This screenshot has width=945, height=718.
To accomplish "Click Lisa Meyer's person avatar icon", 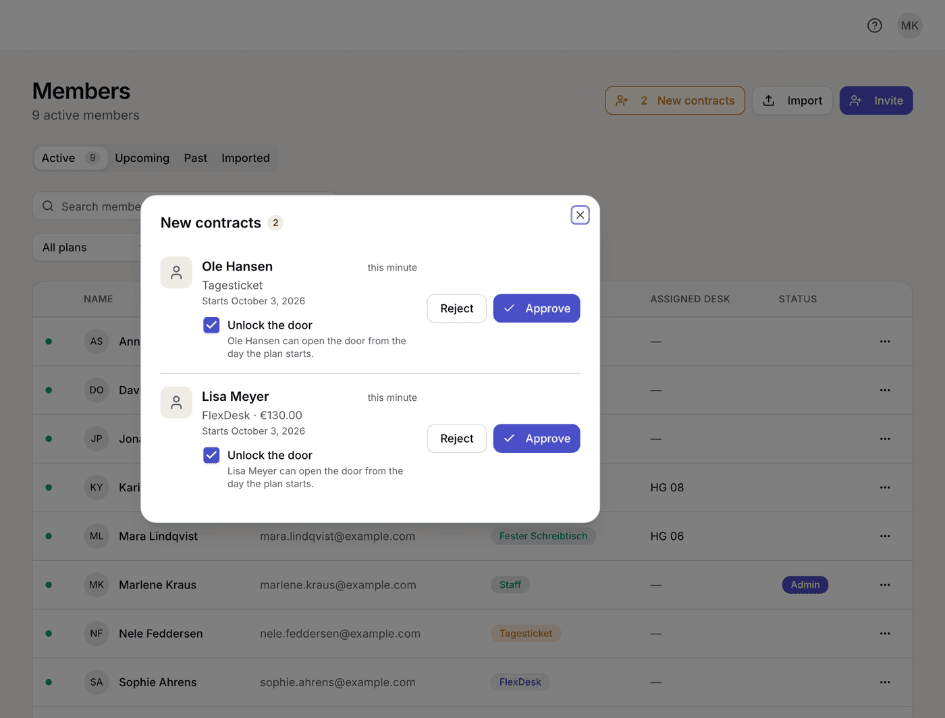I will point(176,403).
